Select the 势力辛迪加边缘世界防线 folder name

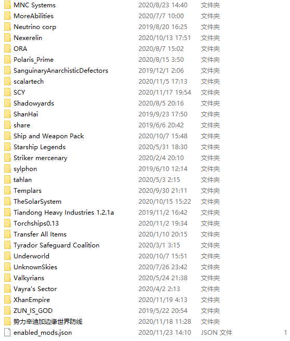point(48,321)
